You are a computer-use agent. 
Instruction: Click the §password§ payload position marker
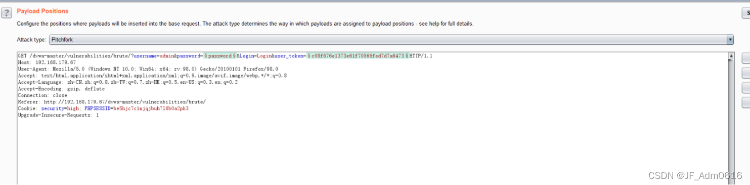[x=220, y=56]
